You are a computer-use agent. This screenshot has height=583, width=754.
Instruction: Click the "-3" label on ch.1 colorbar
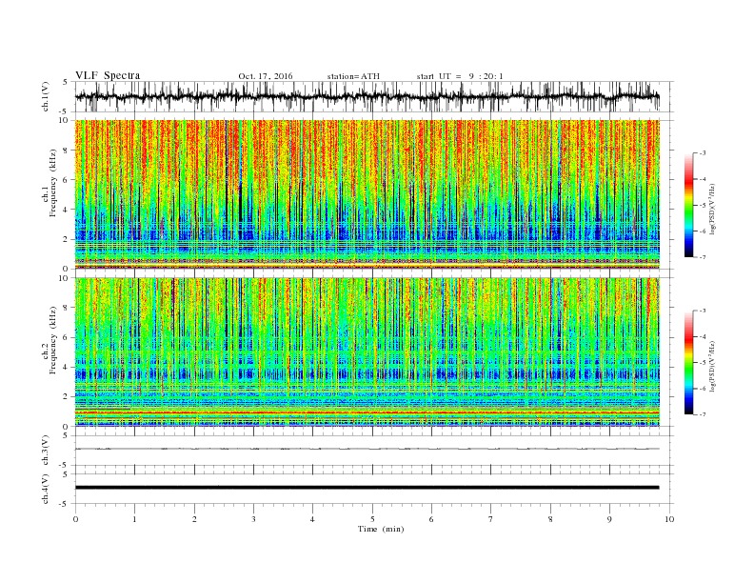point(702,153)
